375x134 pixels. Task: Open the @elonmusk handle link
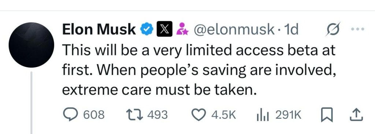point(233,29)
